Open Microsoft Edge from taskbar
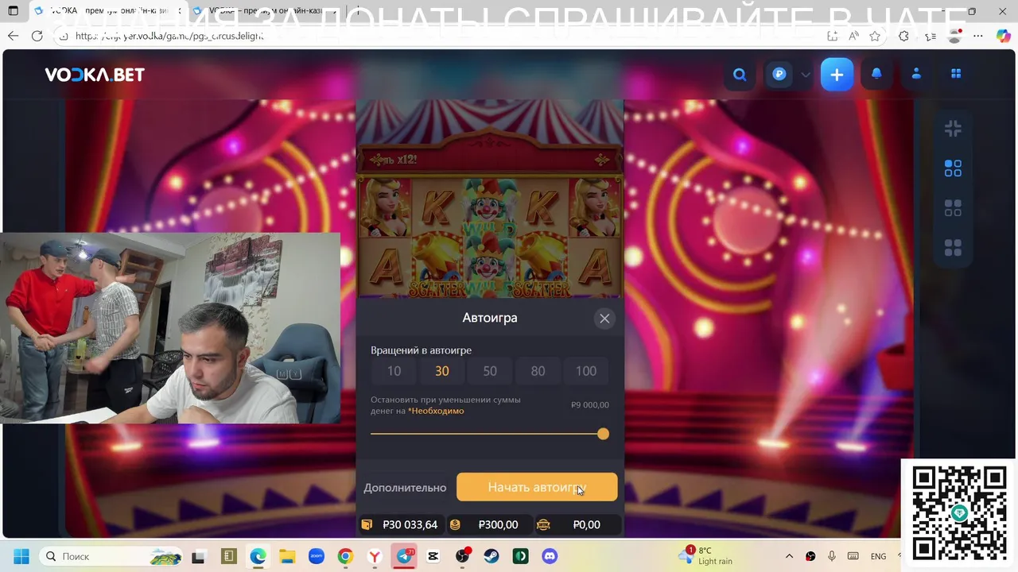The width and height of the screenshot is (1018, 572). pos(258,556)
